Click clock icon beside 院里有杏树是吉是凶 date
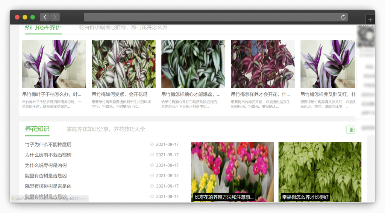385x213 pixels. pos(152,175)
